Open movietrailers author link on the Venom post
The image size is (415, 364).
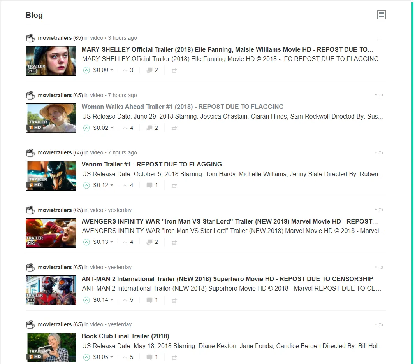tap(55, 152)
